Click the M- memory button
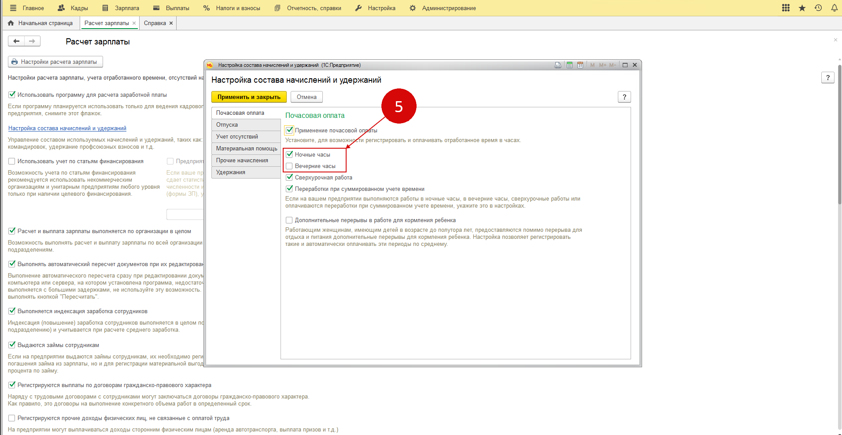 point(613,65)
